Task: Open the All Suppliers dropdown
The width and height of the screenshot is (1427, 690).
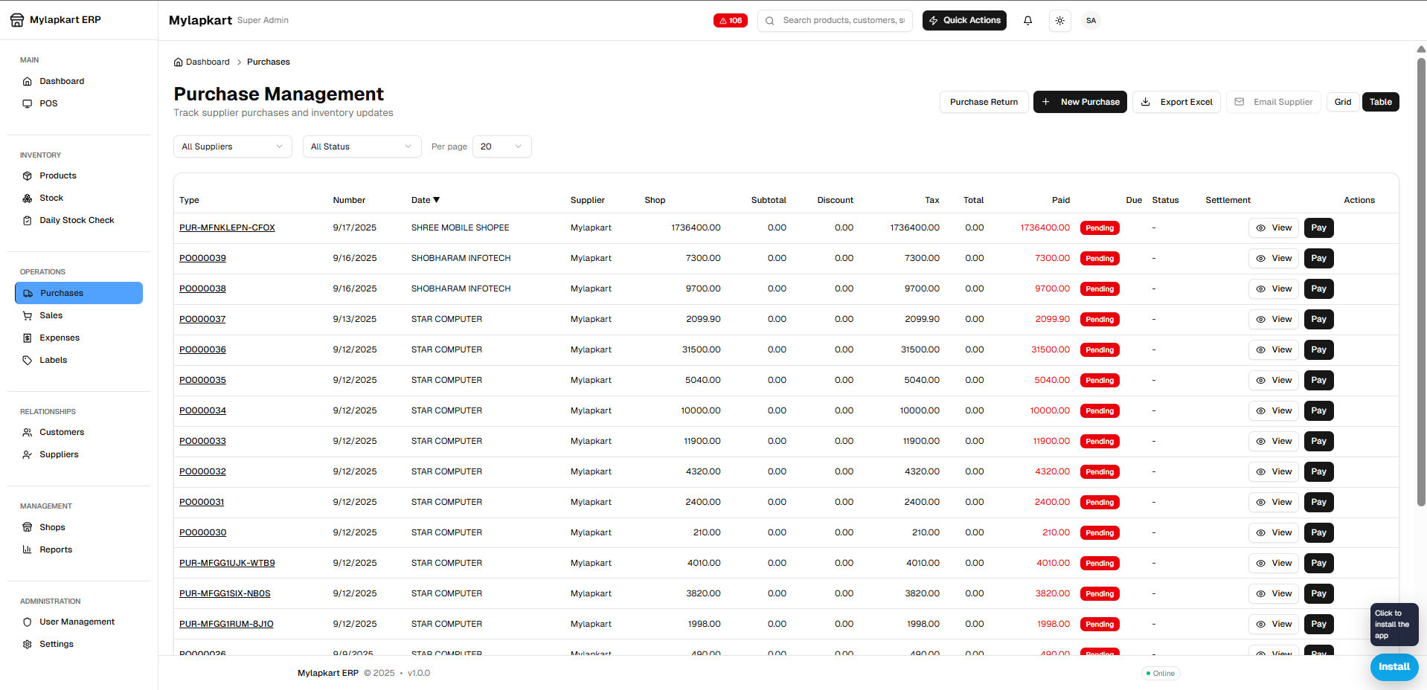Action: pyautogui.click(x=232, y=146)
